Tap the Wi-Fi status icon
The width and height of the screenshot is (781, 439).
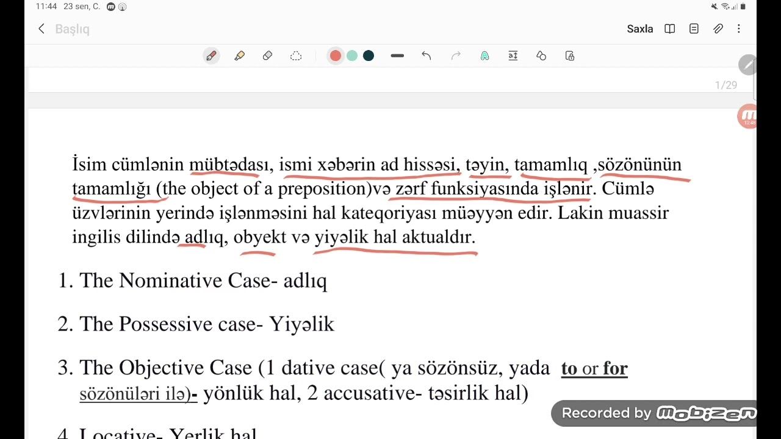point(725,7)
